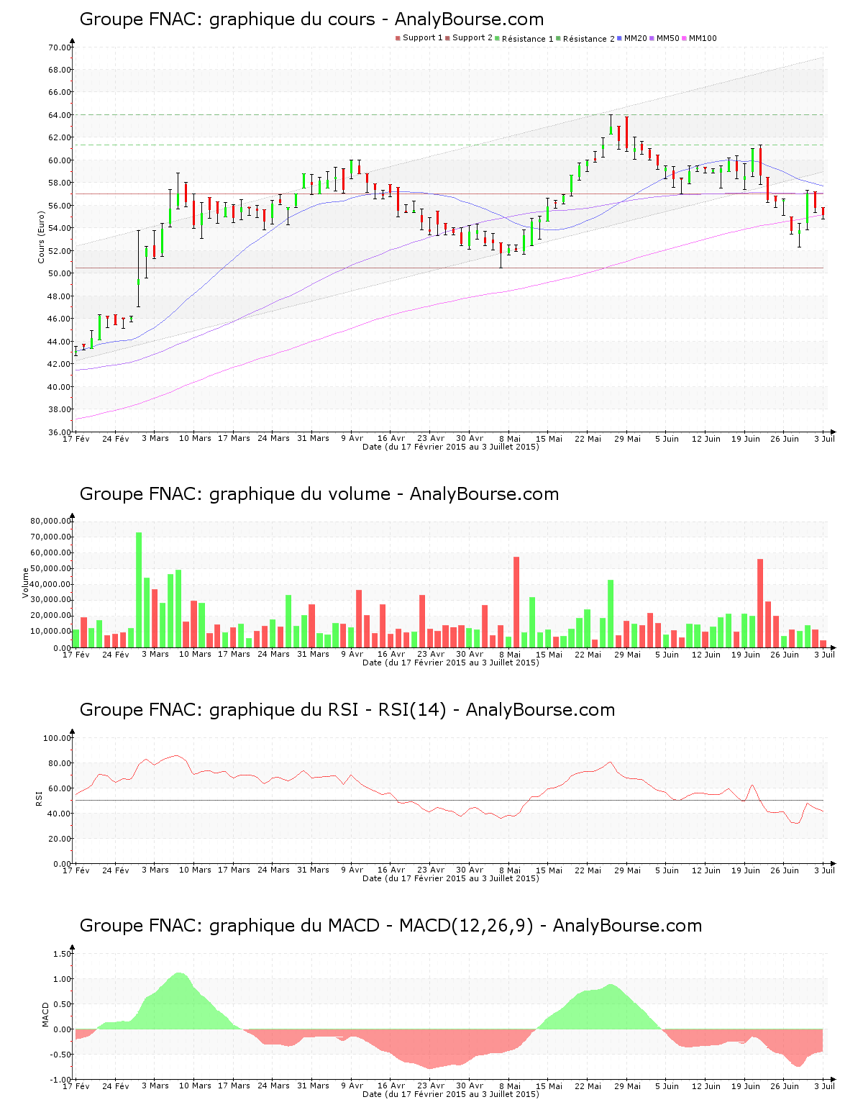Screen dimensions: 863x1115
Task: Click the Résistance 2 legend swatch
Action: click(558, 38)
